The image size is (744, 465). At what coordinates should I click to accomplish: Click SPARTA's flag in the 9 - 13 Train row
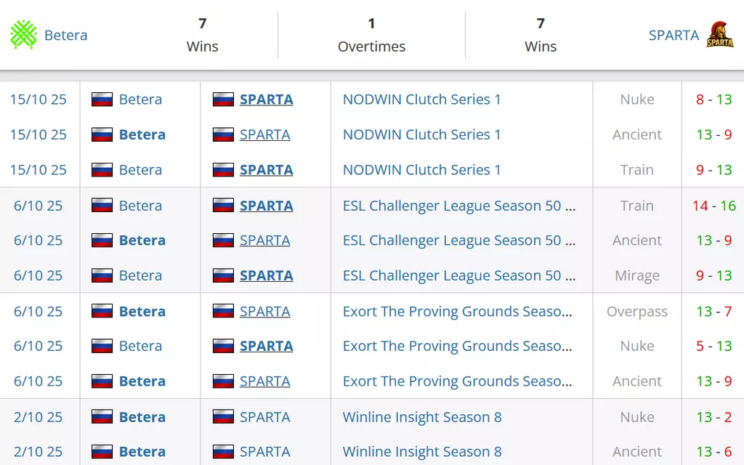(x=223, y=170)
